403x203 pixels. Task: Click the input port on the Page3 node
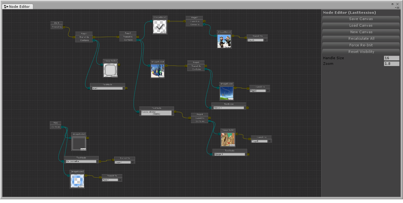(x=118, y=37)
